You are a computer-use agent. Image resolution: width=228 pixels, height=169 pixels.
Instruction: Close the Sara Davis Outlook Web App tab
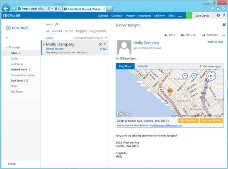[x=104, y=9]
